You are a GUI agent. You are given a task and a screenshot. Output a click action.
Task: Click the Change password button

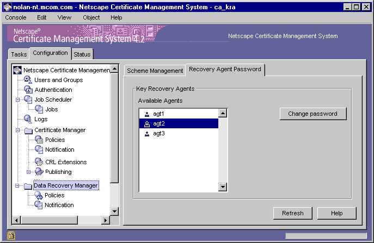tap(313, 114)
